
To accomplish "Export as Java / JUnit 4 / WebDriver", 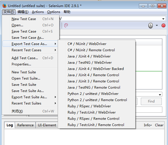I will point(97,56).
